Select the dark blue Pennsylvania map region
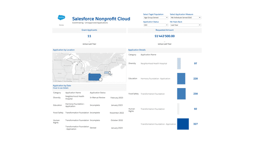 (x=94, y=77)
